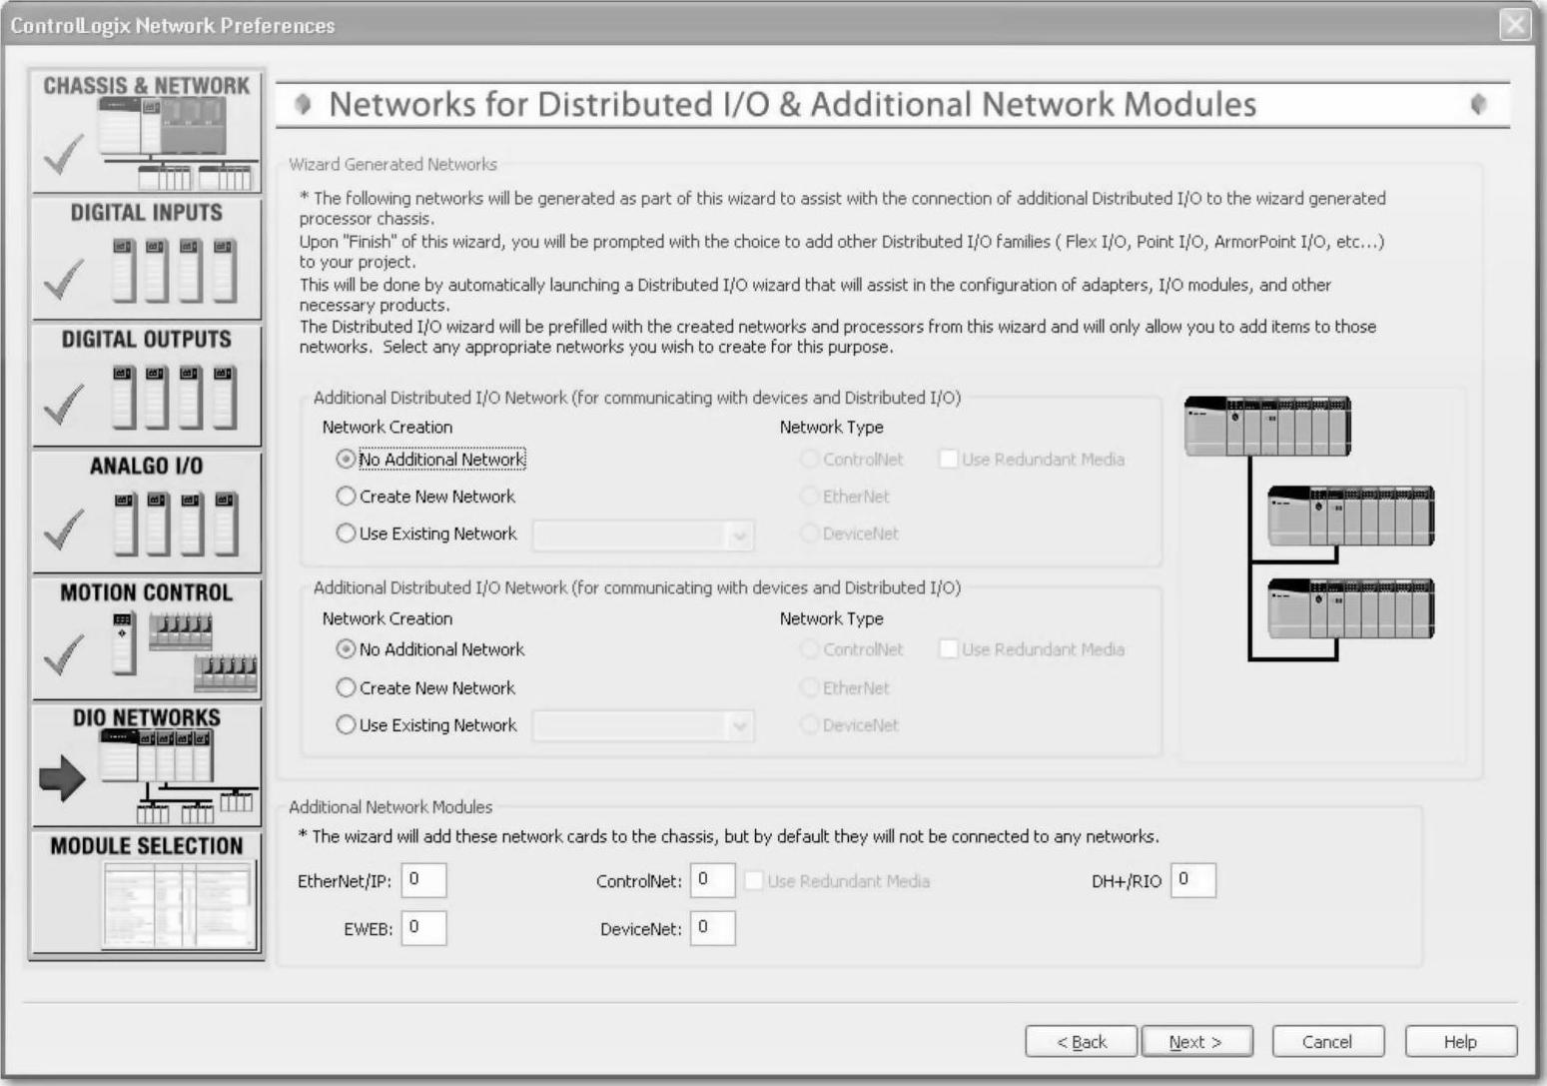The height and width of the screenshot is (1086, 1547).
Task: Click the 'Wizard Generated Networks' group label
Action: pos(392,164)
